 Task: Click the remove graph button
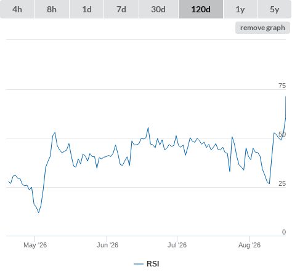(x=262, y=28)
